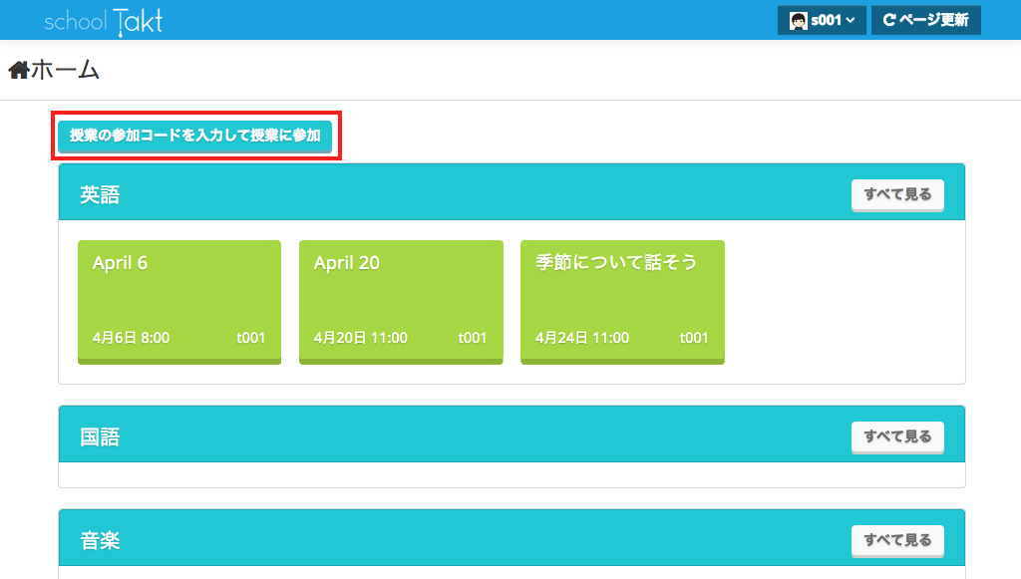This screenshot has width=1021, height=579.
Task: Click the ホーム heading text
Action: (65, 70)
